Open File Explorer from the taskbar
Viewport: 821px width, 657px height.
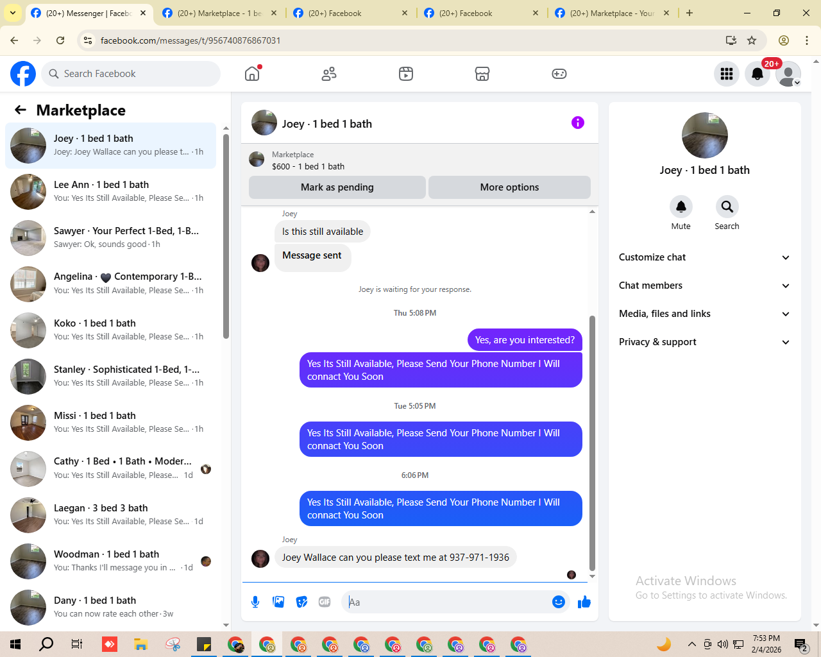coord(140,644)
